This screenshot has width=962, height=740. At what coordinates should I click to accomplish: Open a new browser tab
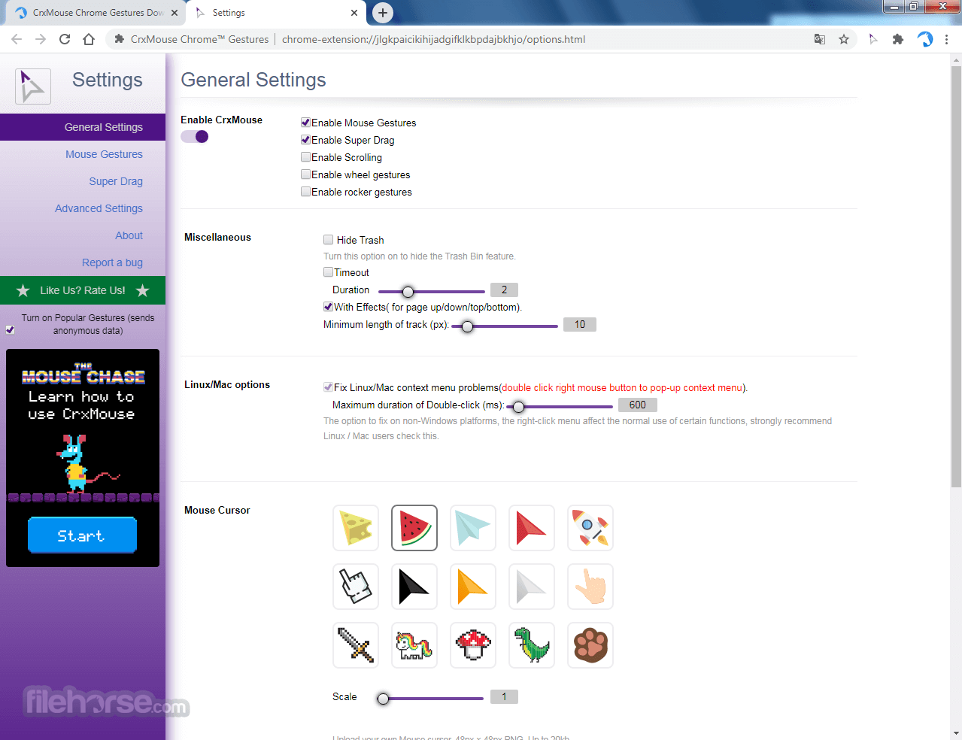(x=383, y=13)
